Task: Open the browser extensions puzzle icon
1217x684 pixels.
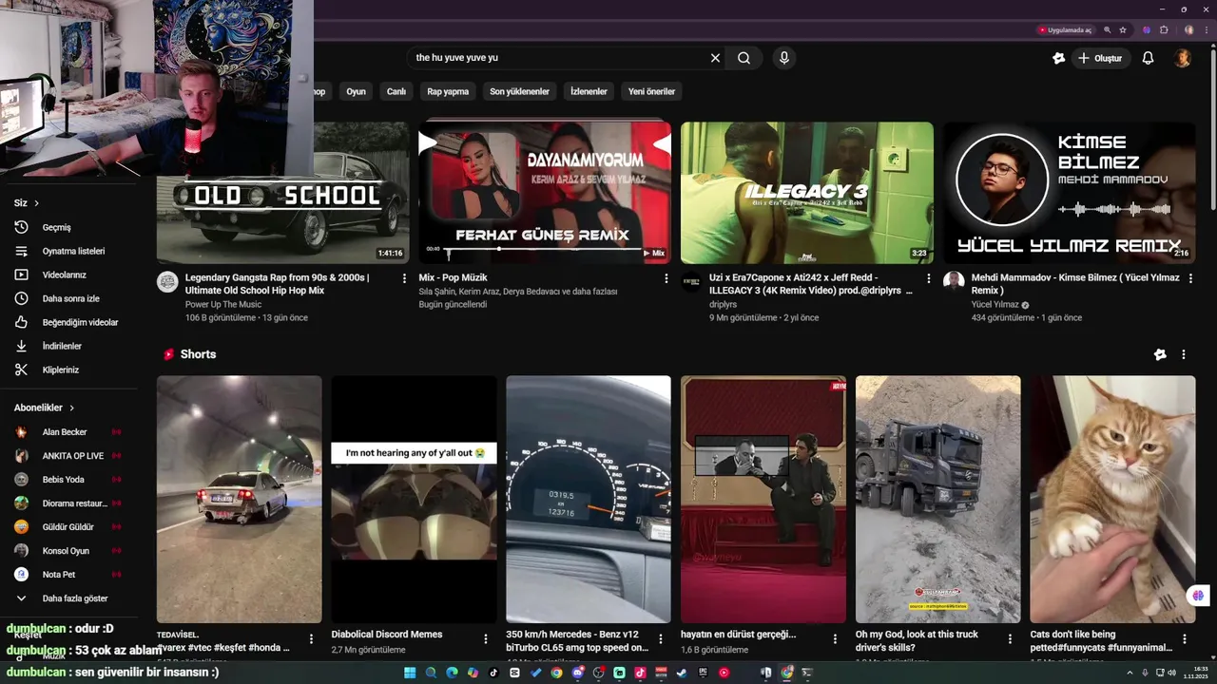Action: pos(1164,30)
